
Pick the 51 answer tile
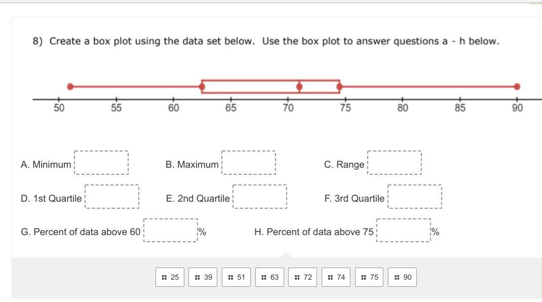237,277
